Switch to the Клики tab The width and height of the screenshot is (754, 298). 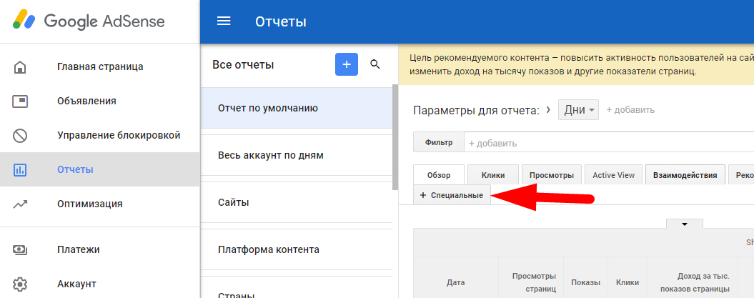493,175
